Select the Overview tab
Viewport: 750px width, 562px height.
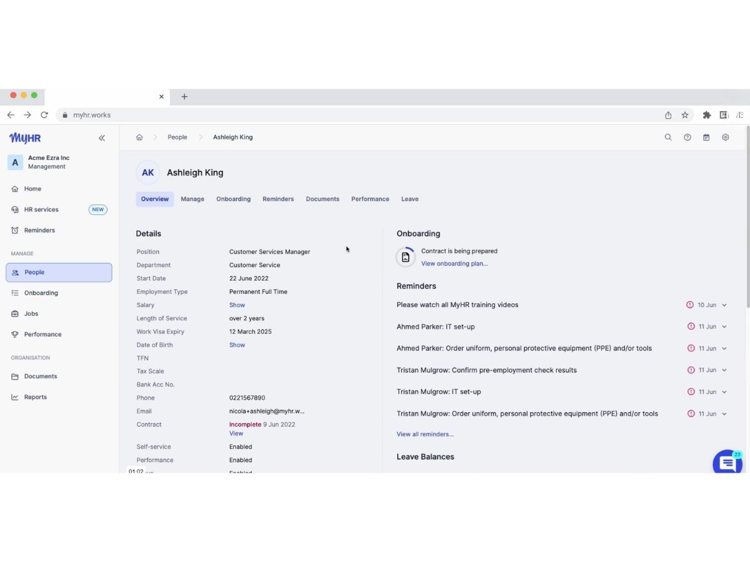[155, 199]
